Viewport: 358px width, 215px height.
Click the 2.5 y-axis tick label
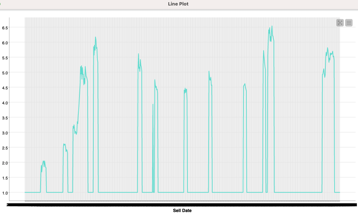point(5,148)
